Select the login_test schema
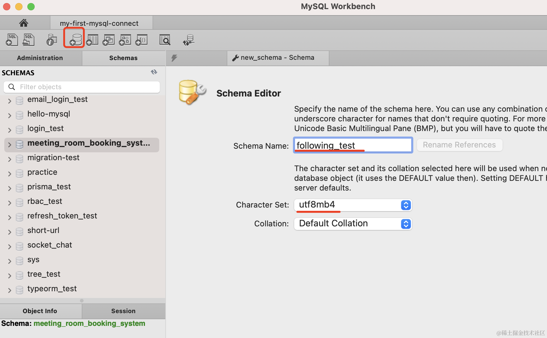The height and width of the screenshot is (338, 547). pos(45,129)
